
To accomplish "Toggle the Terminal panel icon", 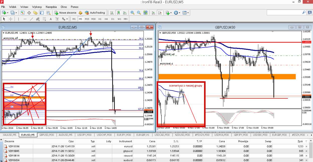I will click(x=42, y=13).
